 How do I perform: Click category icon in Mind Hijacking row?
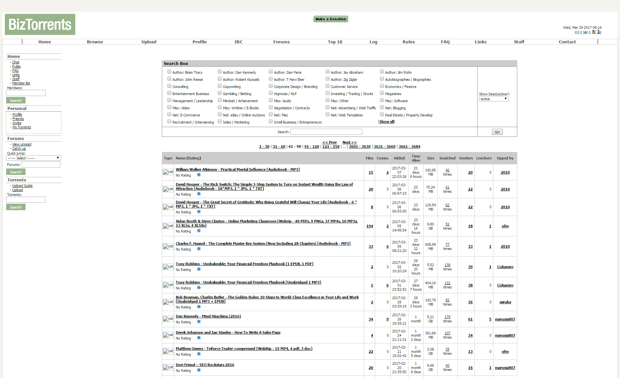[x=168, y=319]
